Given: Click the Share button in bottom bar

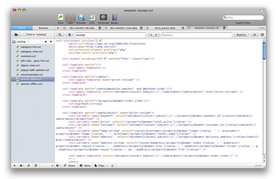Looking at the screenshot, I should [69, 166].
